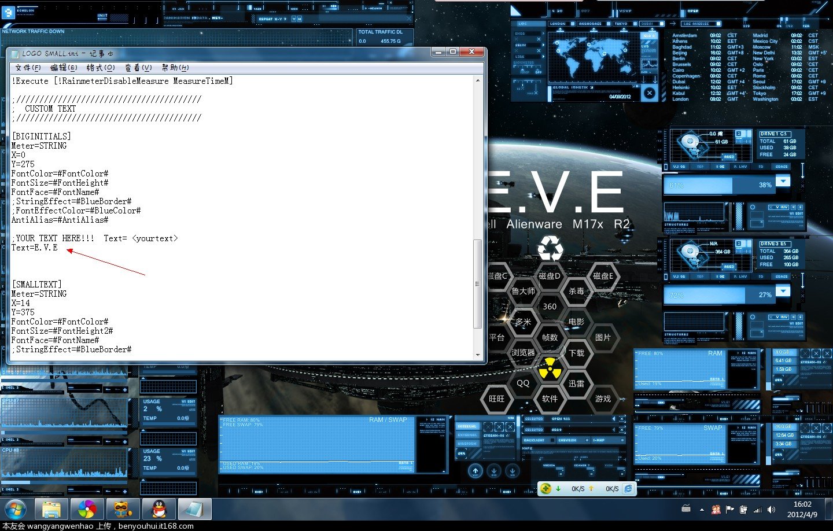Click the Notepad vertical scrollbar thumb

477,283
